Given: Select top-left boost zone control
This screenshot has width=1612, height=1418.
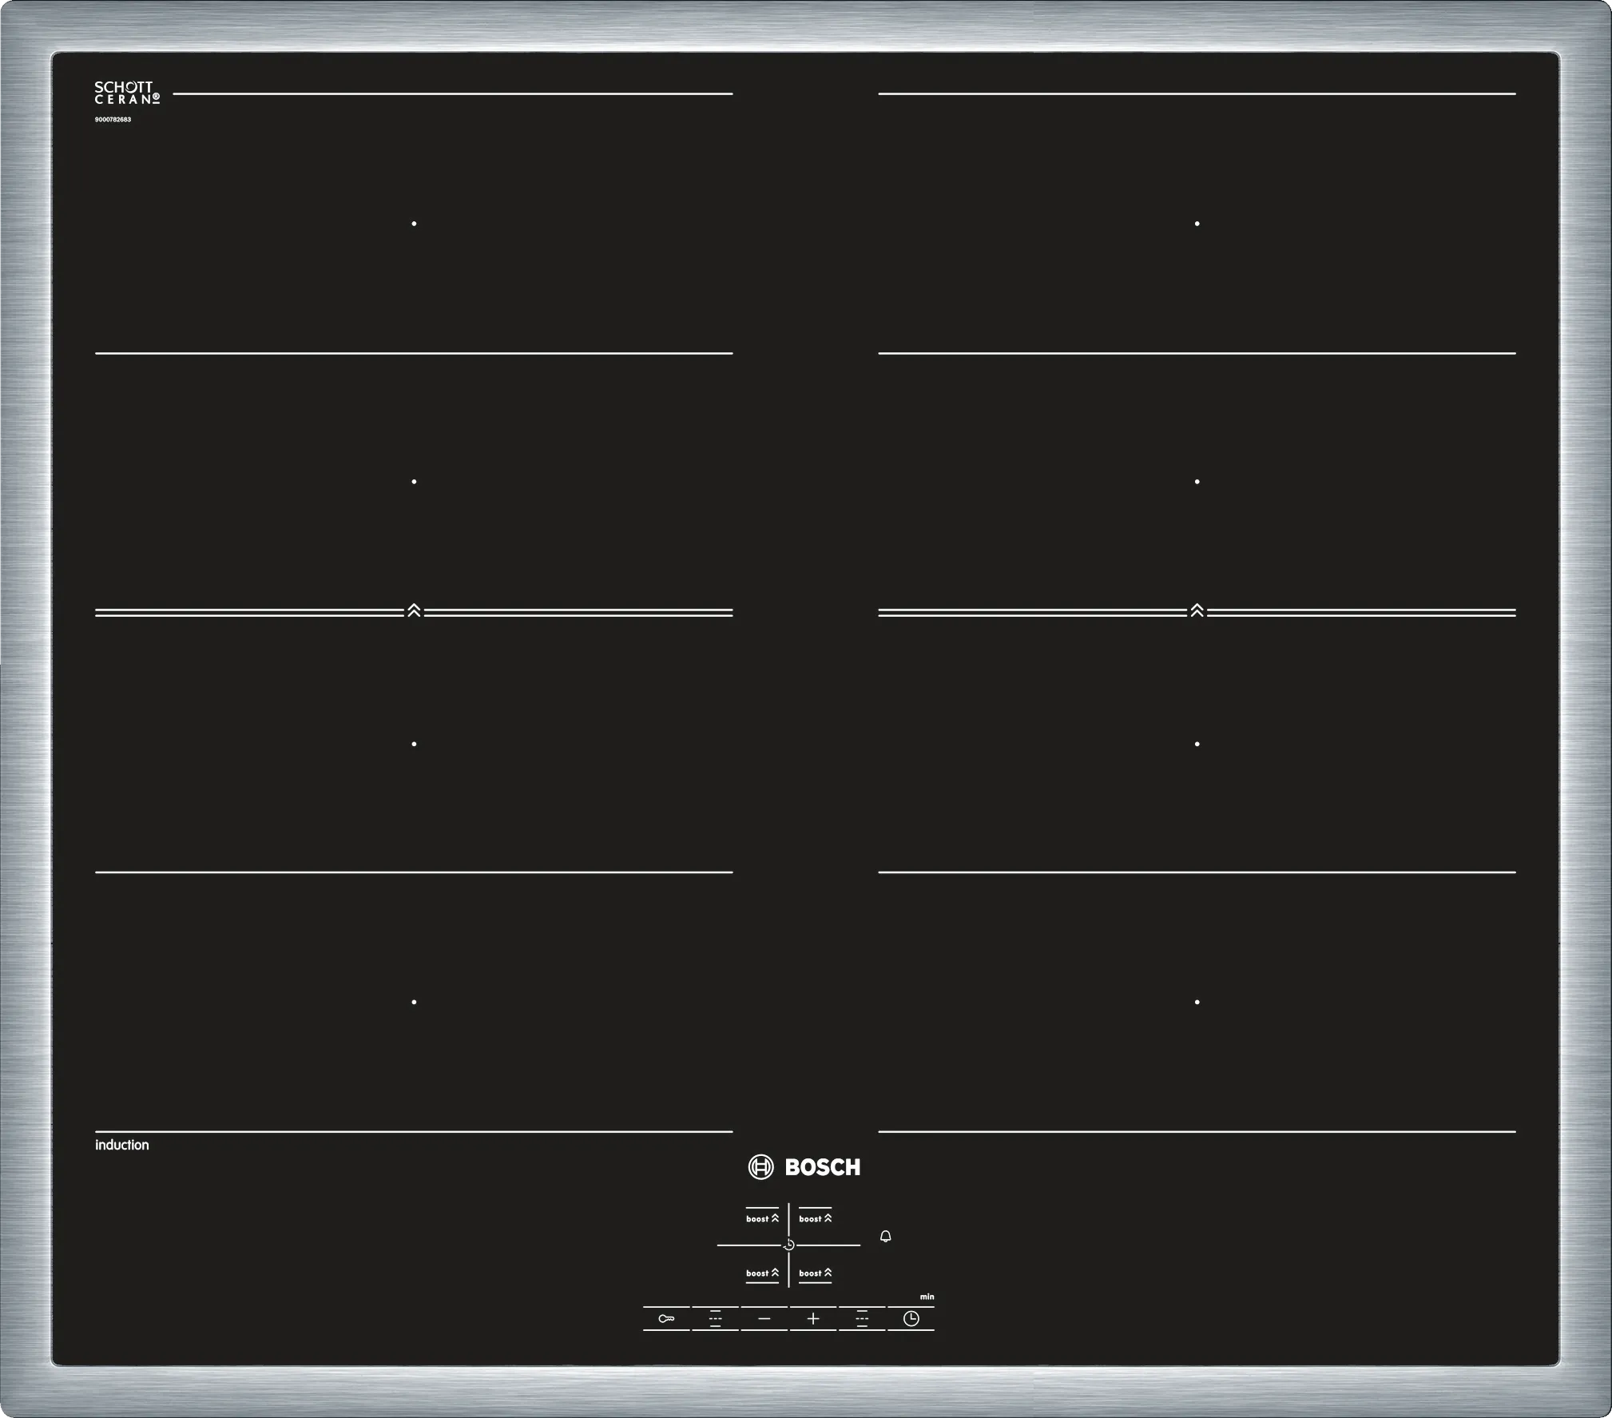Looking at the screenshot, I should click(x=762, y=1218).
